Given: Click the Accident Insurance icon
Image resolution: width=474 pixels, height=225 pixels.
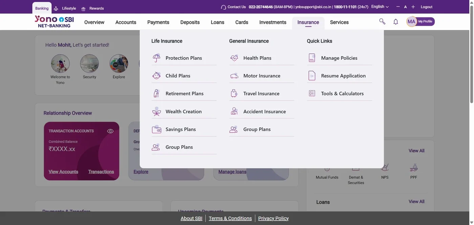Looking at the screenshot, I should [234, 111].
